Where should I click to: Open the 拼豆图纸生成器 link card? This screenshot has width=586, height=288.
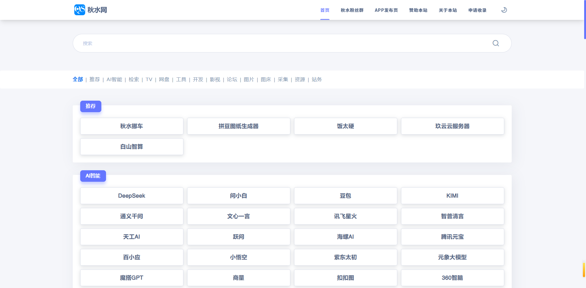click(x=239, y=126)
